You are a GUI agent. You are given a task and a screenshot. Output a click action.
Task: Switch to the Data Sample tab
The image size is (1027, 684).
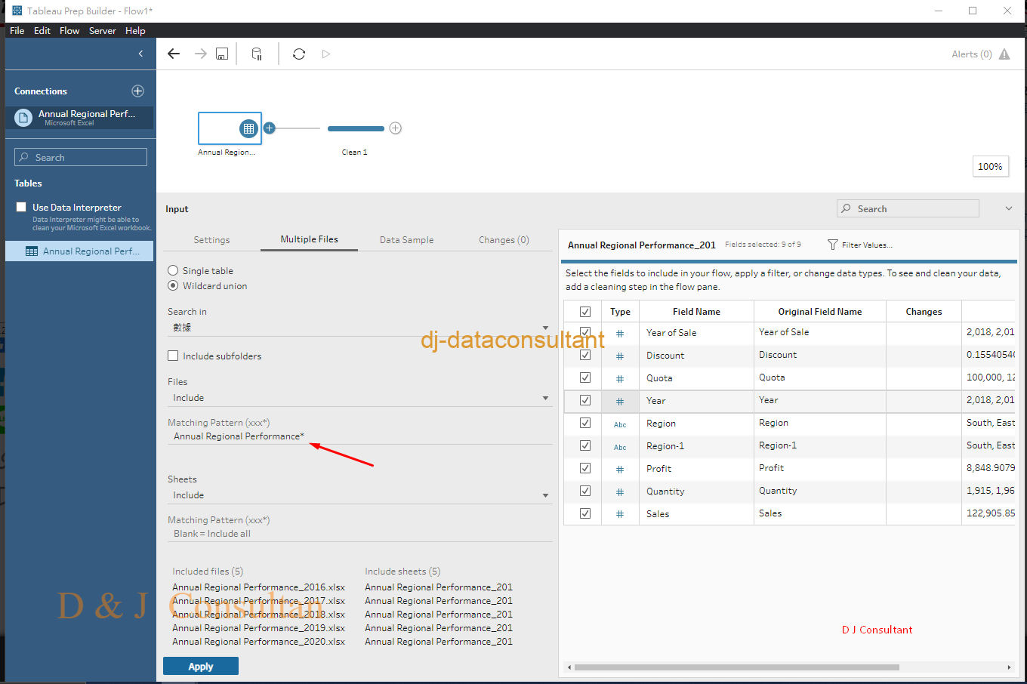(x=406, y=240)
